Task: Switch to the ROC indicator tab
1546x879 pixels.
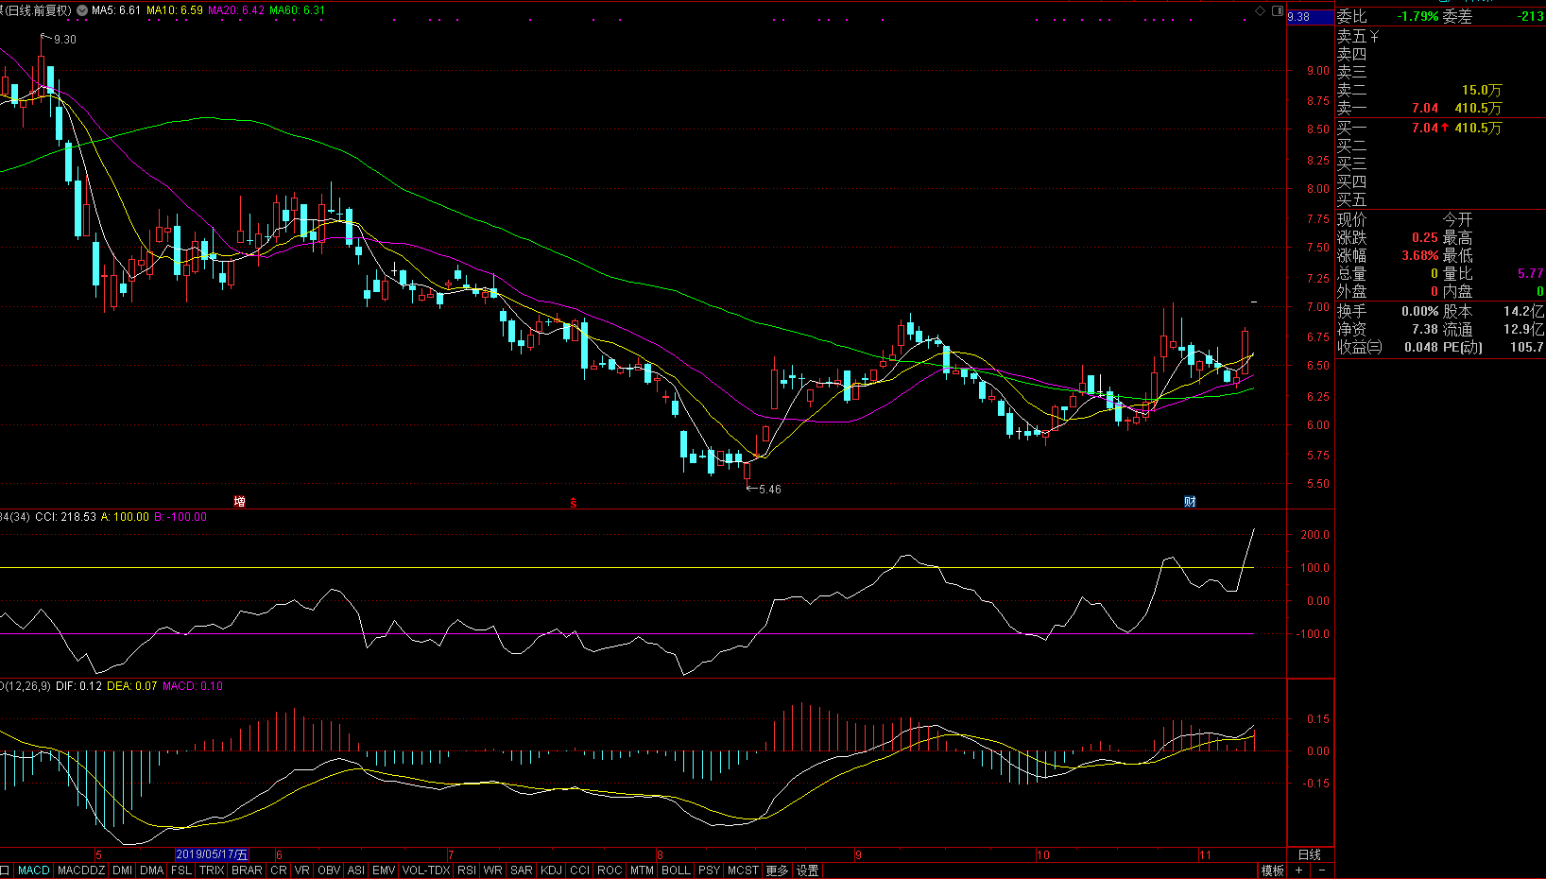Action: (610, 870)
